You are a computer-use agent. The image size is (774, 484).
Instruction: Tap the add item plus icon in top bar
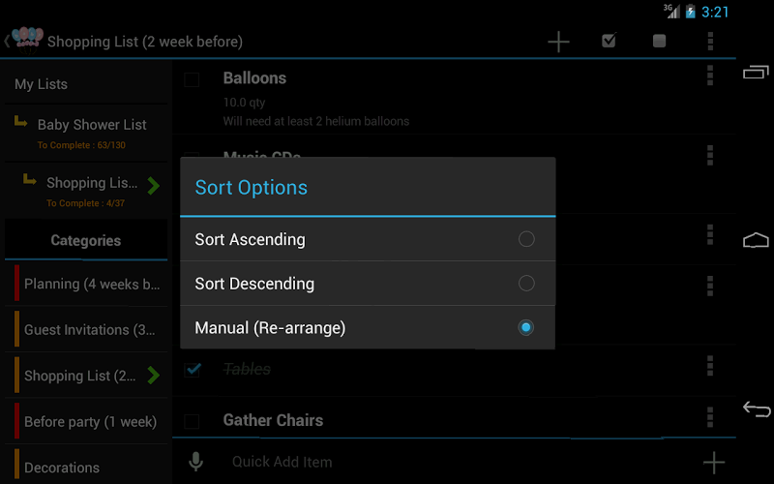tap(558, 42)
